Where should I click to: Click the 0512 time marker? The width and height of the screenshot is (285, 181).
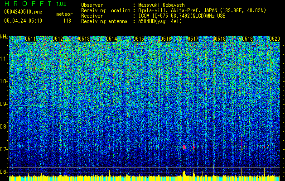[58, 39]
